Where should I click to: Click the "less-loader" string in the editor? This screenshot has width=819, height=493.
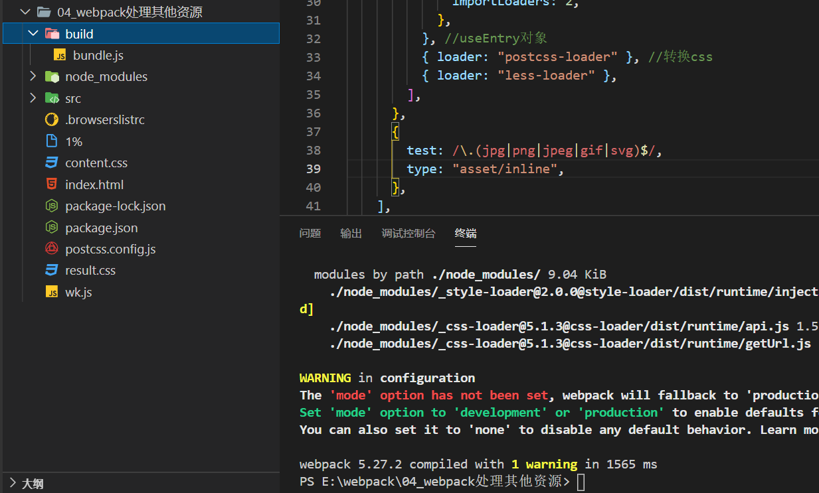[547, 76]
